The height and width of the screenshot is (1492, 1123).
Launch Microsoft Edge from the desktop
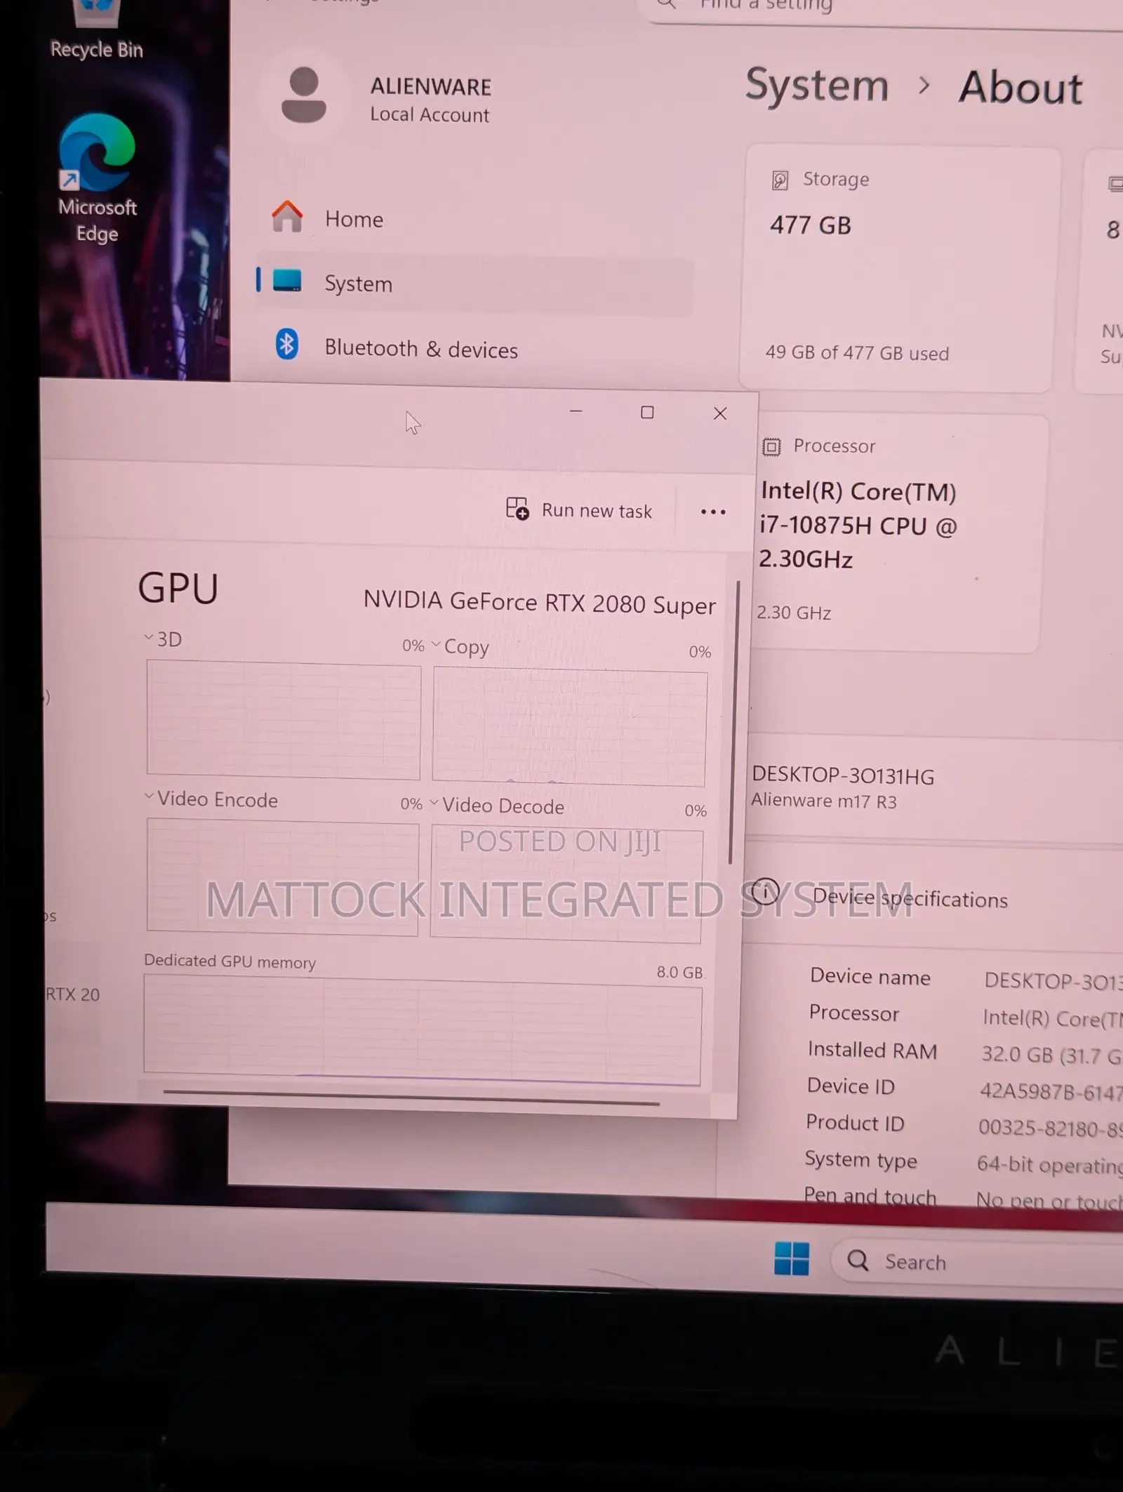point(97,178)
